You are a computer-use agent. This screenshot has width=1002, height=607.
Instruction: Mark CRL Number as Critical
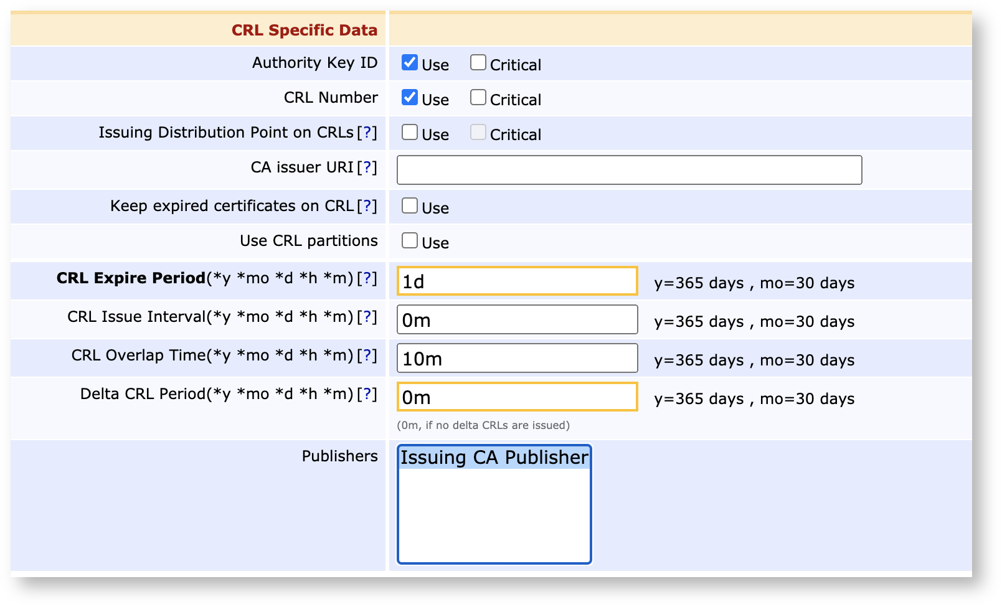[x=478, y=98]
